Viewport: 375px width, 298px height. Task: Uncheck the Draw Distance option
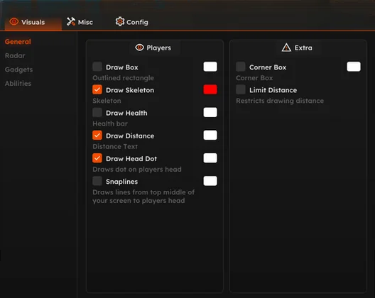(x=97, y=136)
